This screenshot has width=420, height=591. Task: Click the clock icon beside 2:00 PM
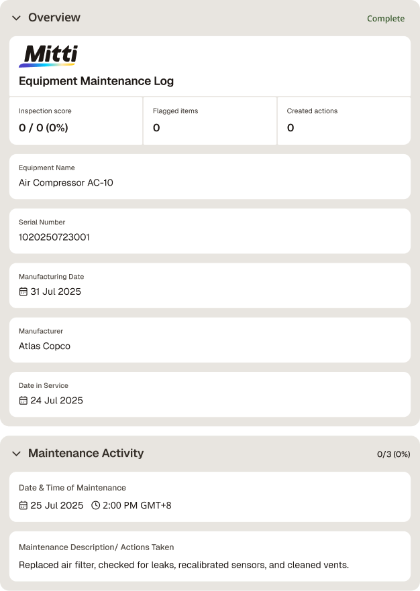(96, 505)
